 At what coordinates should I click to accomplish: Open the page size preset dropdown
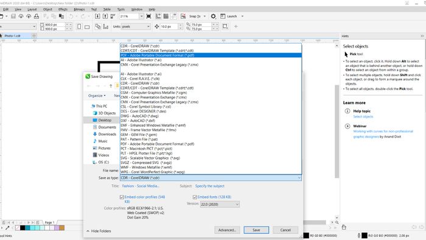point(34,26)
